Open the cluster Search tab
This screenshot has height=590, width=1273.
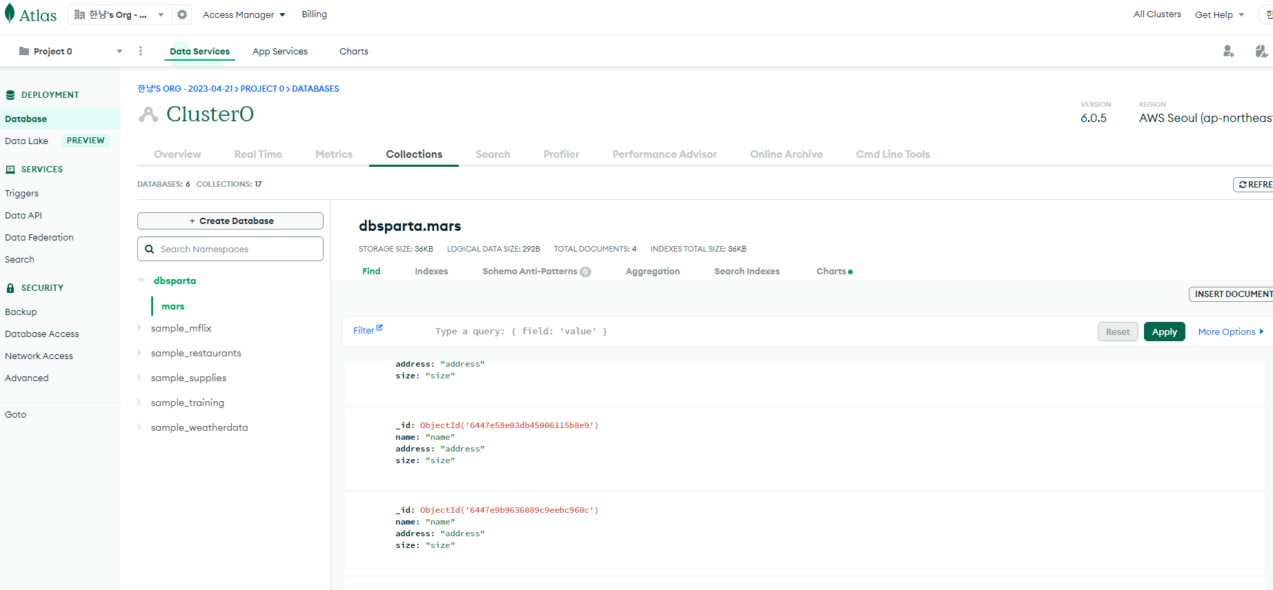tap(493, 154)
